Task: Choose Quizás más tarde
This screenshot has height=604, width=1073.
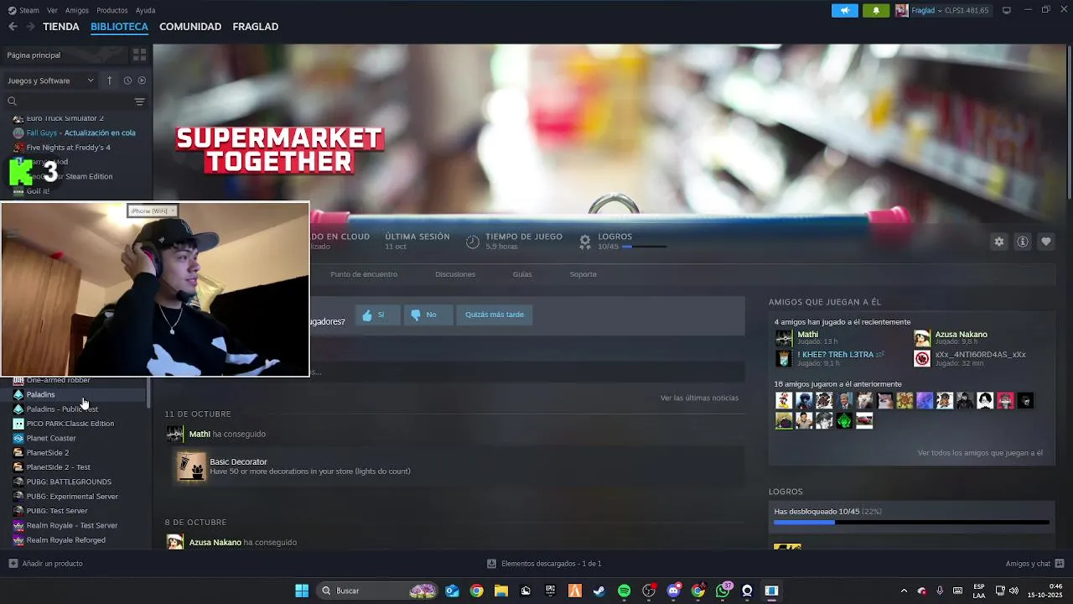Action: [x=495, y=315]
